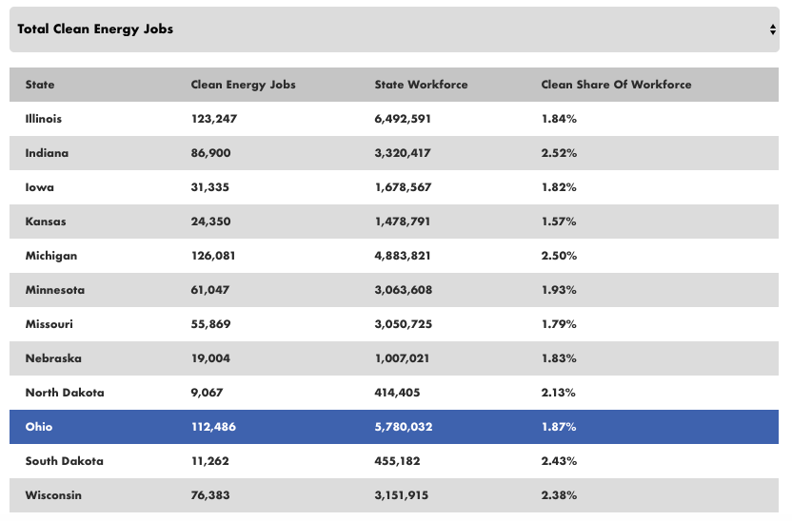
Task: Click the Clean Energy Jobs column header
Action: coord(243,85)
